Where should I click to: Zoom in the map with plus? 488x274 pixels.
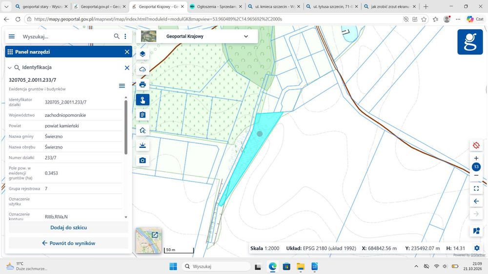click(476, 158)
